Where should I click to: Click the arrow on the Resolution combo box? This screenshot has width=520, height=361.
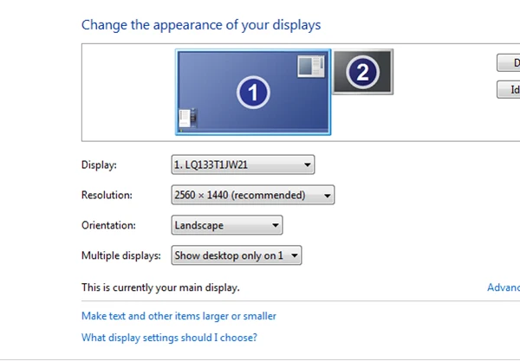click(x=327, y=196)
